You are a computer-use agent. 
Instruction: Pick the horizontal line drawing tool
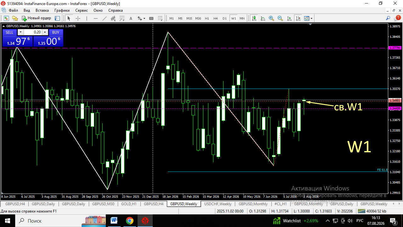point(95,18)
